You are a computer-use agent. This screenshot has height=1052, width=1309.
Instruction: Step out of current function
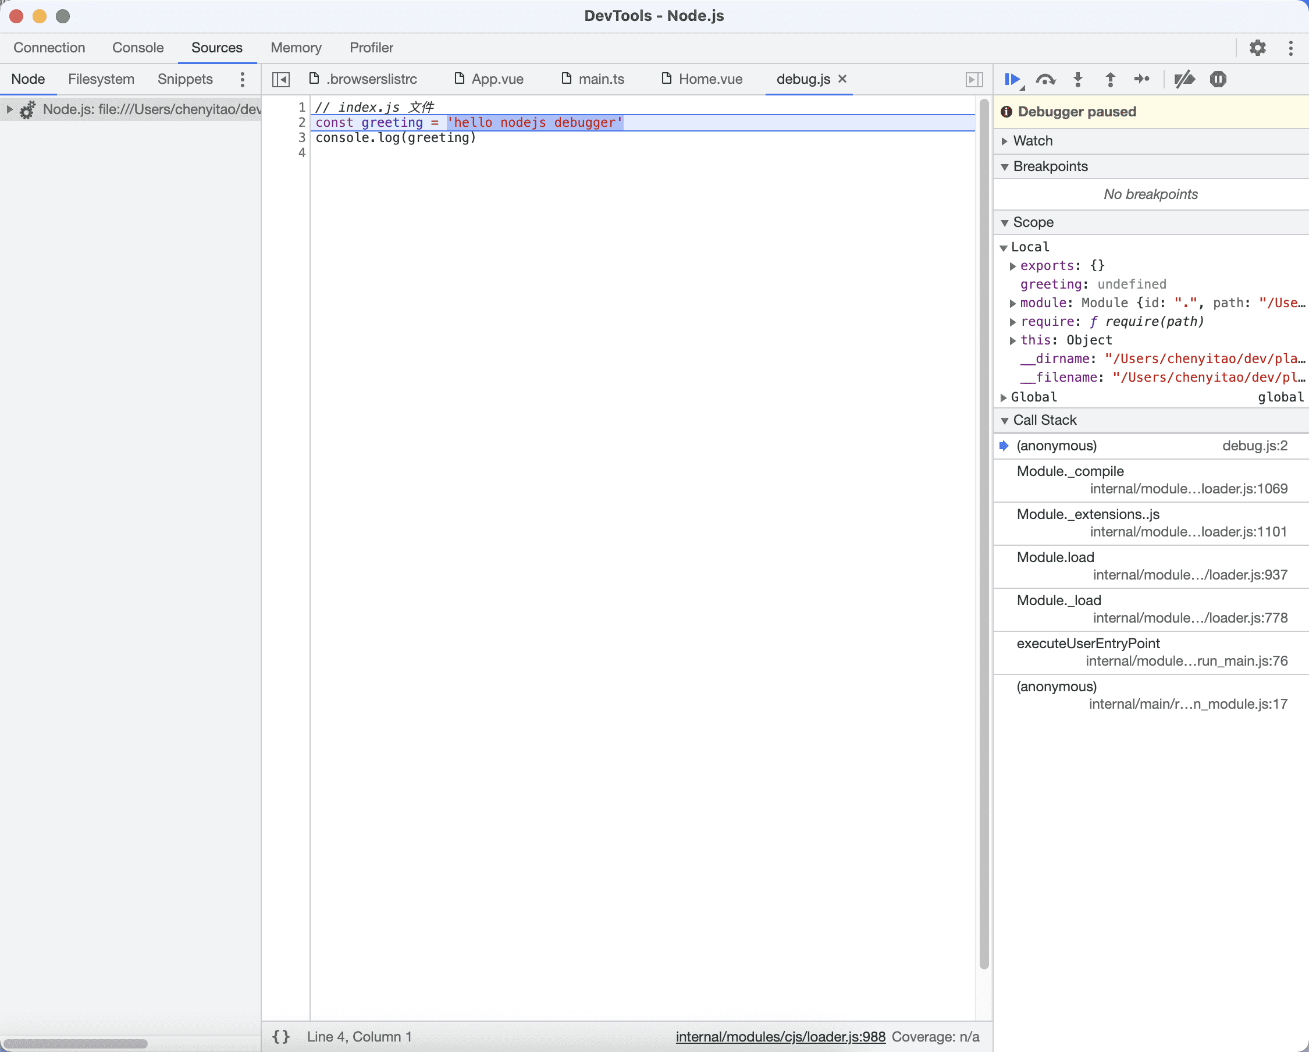pos(1111,80)
